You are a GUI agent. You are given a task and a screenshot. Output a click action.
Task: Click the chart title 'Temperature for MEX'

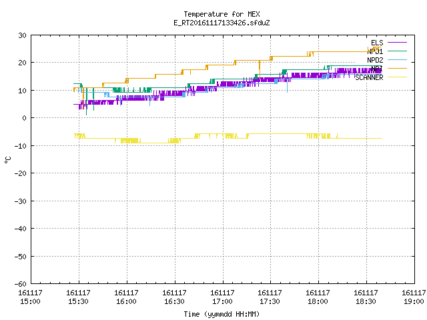click(222, 14)
